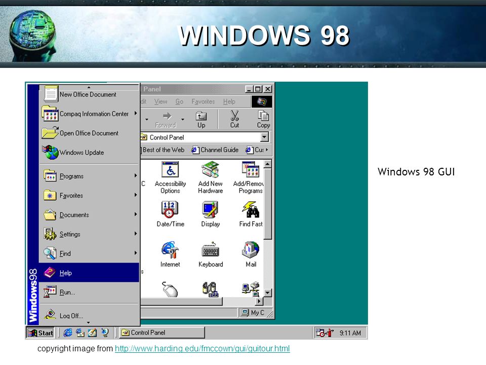Click the horizontal scrollbar right arrow
Screen dimensions: 486x365
tap(259, 301)
